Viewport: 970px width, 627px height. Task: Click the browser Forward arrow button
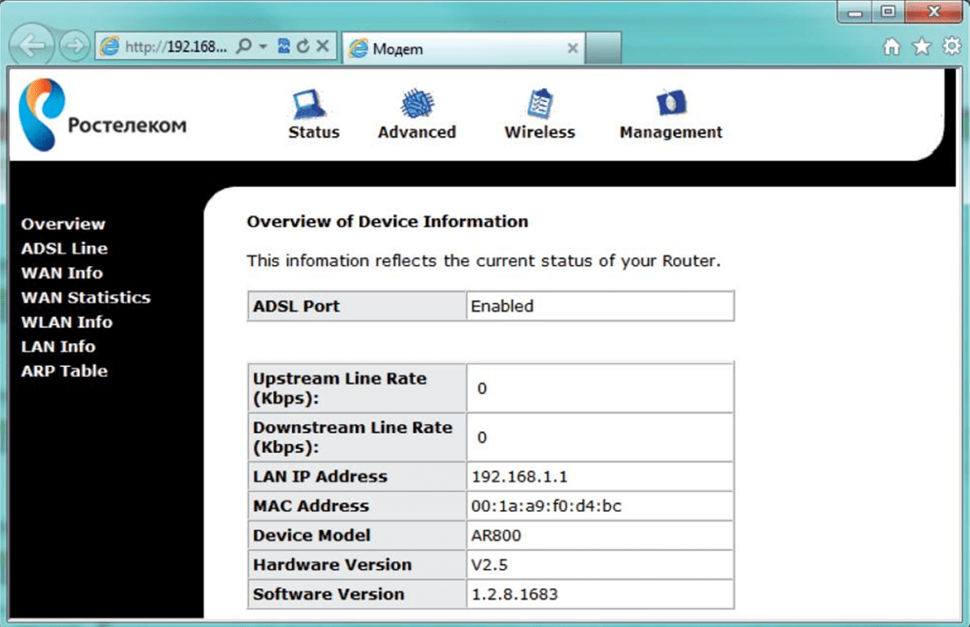coord(74,46)
